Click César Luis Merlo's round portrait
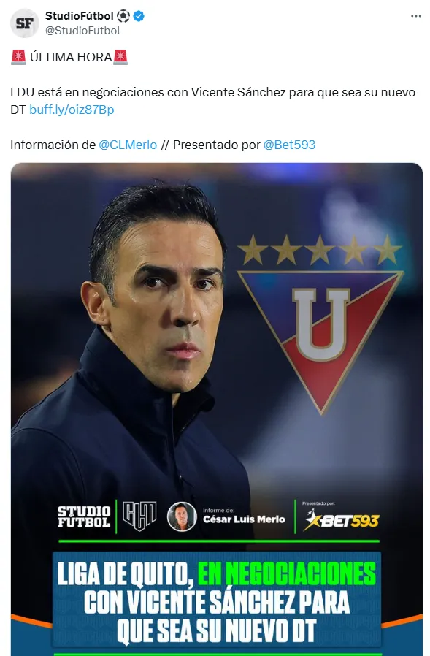 pyautogui.click(x=182, y=516)
